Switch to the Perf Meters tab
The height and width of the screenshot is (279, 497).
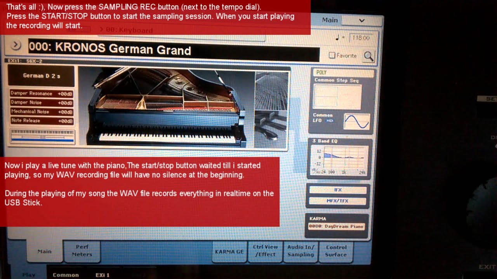point(82,251)
